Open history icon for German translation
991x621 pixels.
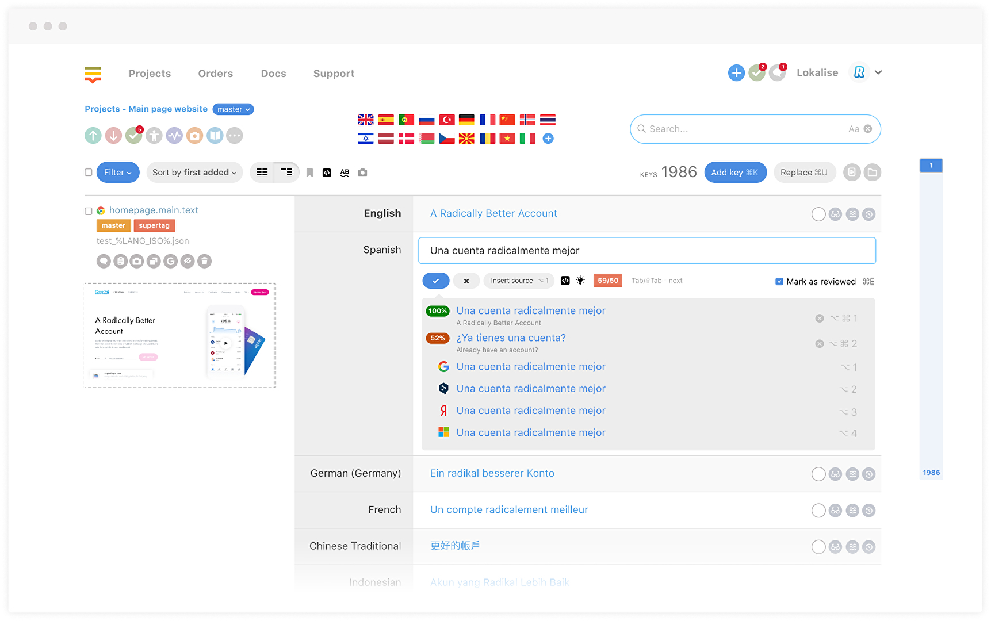point(869,474)
